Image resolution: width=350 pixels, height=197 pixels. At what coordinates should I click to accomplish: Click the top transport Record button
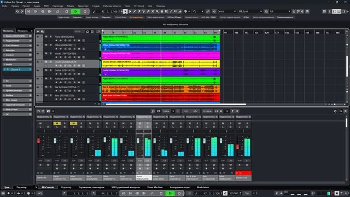point(85,11)
